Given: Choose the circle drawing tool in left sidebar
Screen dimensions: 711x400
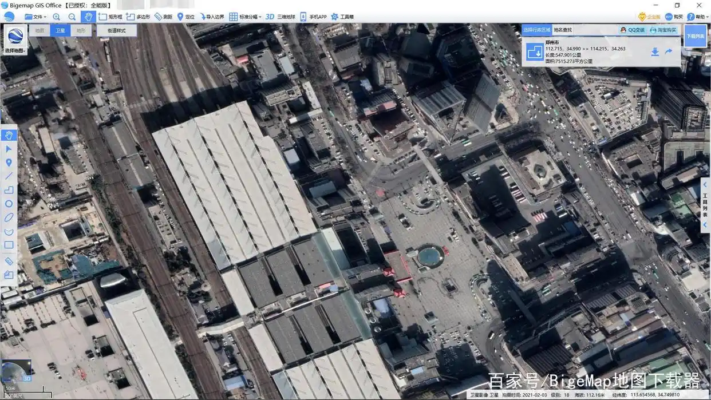Looking at the screenshot, I should (x=9, y=204).
